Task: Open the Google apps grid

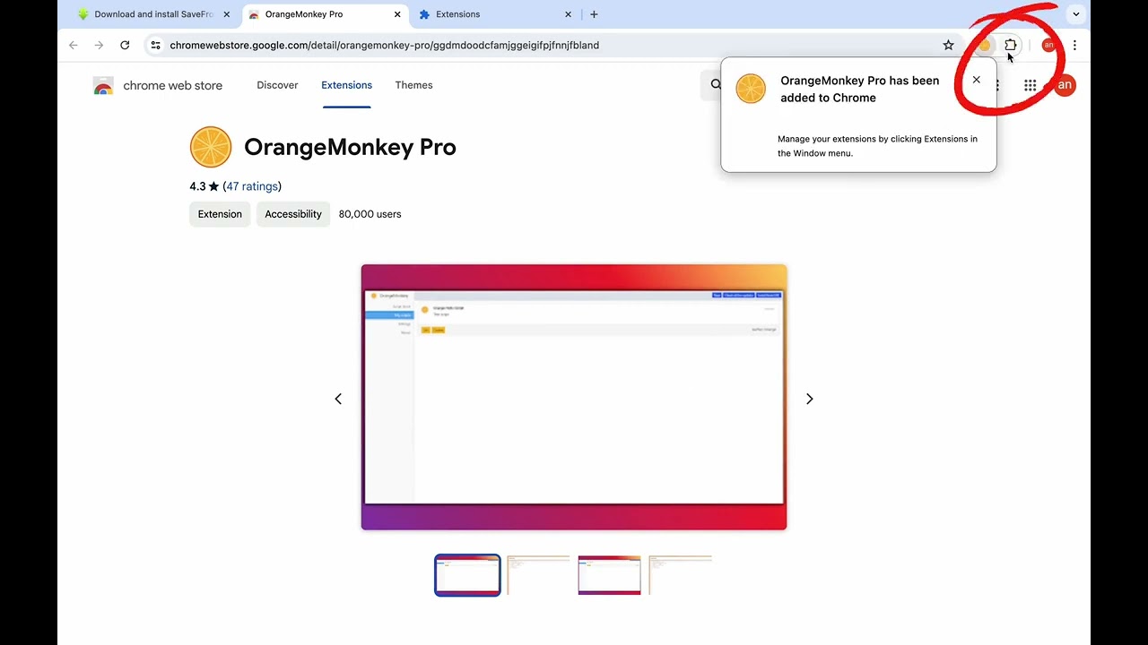Action: pos(1030,85)
